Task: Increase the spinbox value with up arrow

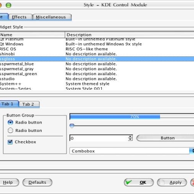Action: tap(130, 137)
